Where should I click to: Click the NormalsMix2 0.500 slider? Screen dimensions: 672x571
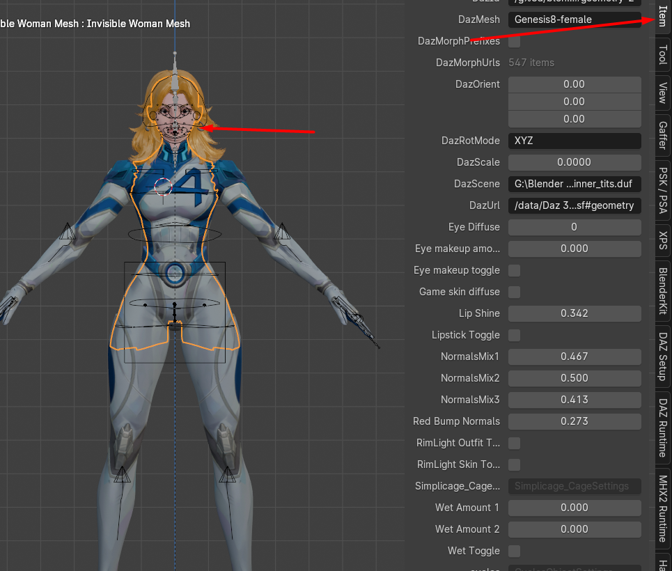coord(575,378)
